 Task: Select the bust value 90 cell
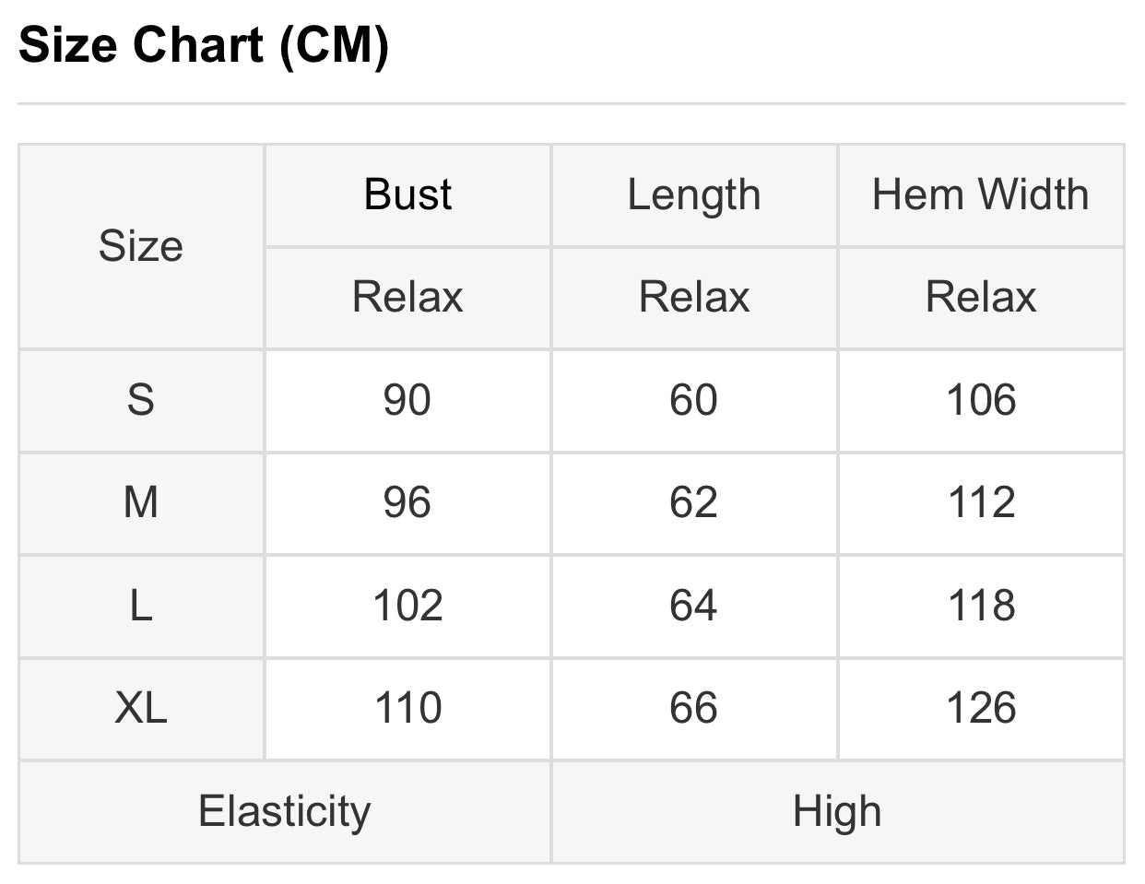[x=407, y=400]
